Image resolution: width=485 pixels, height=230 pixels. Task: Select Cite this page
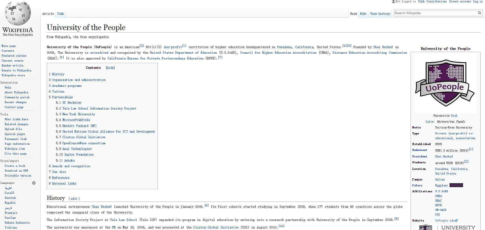pos(16,154)
